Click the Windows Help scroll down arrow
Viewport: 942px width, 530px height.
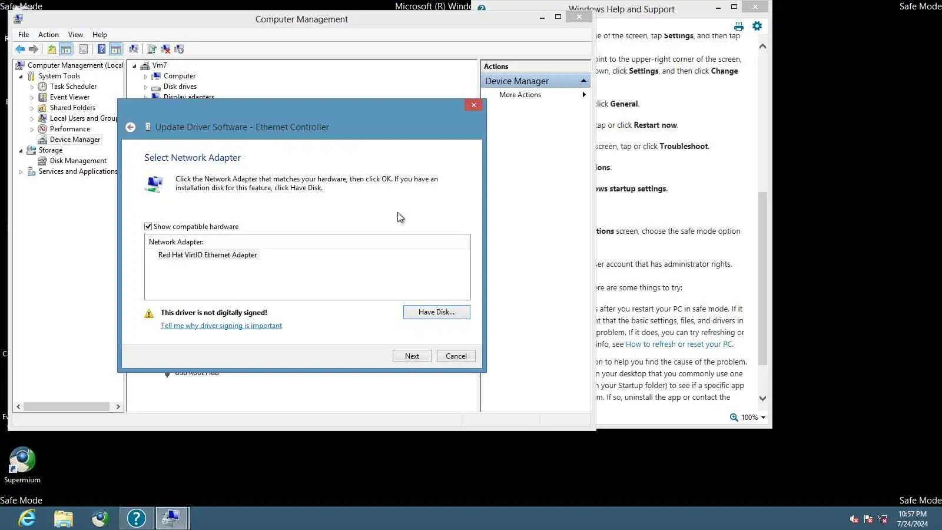[x=762, y=399]
